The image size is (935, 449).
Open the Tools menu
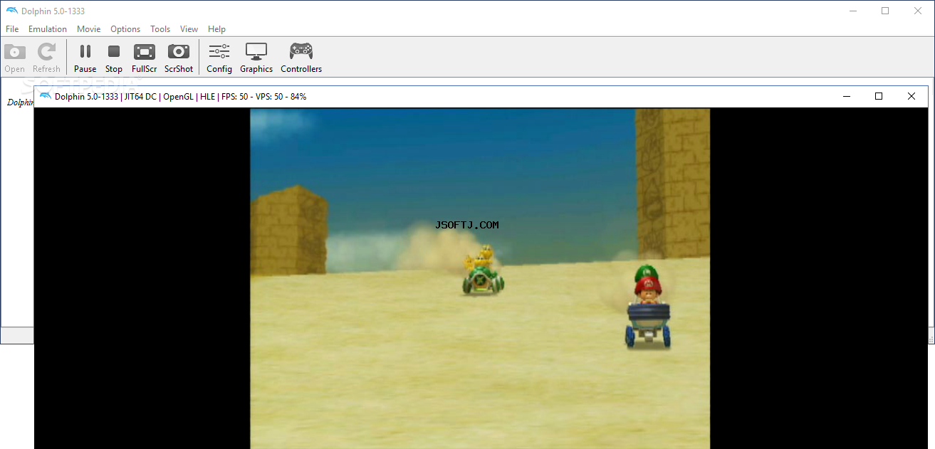point(160,29)
